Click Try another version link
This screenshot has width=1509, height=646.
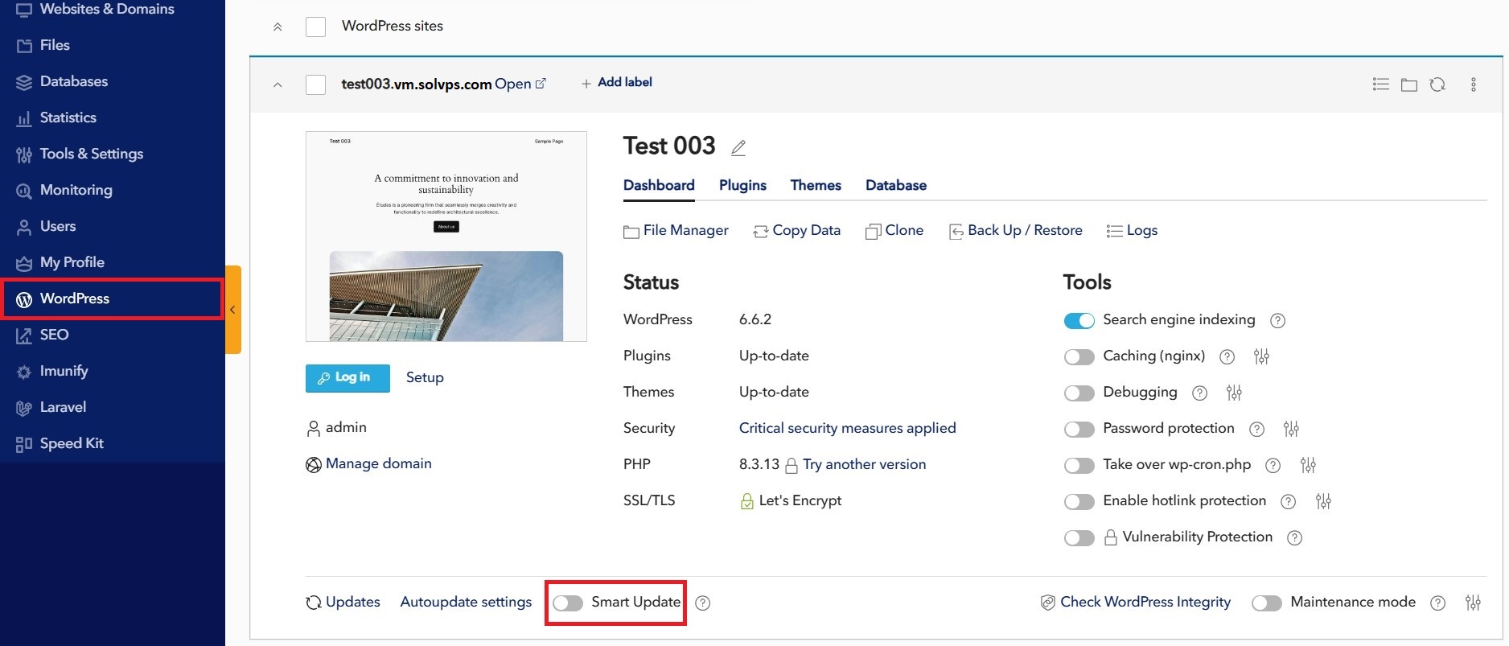pyautogui.click(x=864, y=464)
